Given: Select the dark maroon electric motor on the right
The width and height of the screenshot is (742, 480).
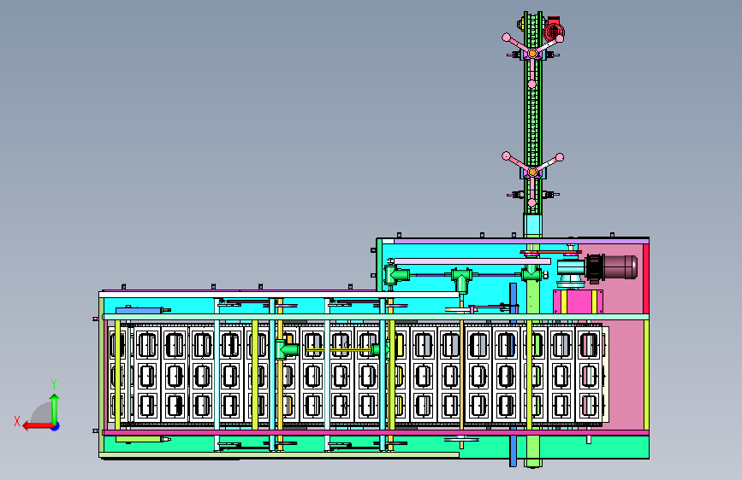Looking at the screenshot, I should pos(611,267).
